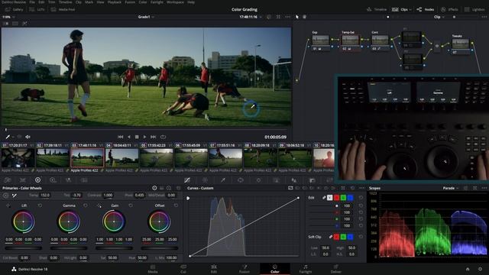Switch to the Fairlight page tab
Screen dimensions: 489x275
tap(306, 269)
